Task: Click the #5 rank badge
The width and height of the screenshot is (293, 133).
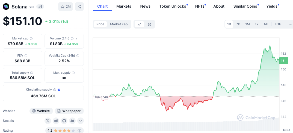Action: (x=40, y=7)
